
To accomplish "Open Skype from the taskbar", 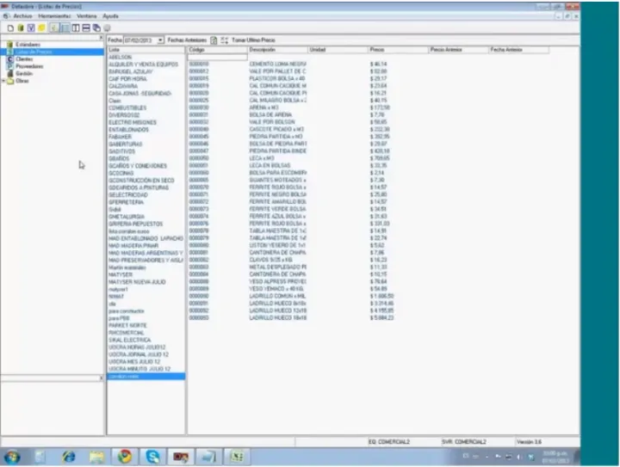I will point(152,456).
